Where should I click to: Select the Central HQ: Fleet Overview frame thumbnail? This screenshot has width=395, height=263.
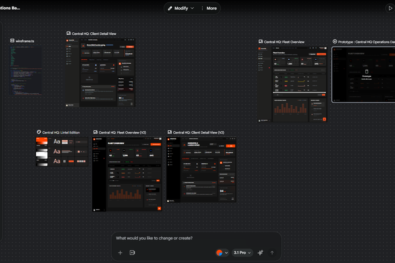(292, 84)
